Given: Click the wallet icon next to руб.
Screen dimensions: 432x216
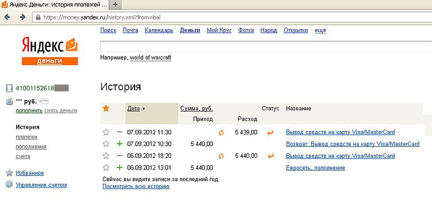Looking at the screenshot, I should click(10, 102).
